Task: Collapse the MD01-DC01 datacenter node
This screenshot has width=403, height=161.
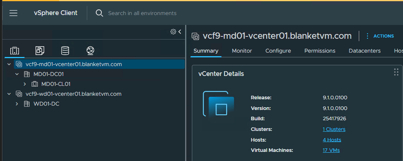Action: pos(17,74)
